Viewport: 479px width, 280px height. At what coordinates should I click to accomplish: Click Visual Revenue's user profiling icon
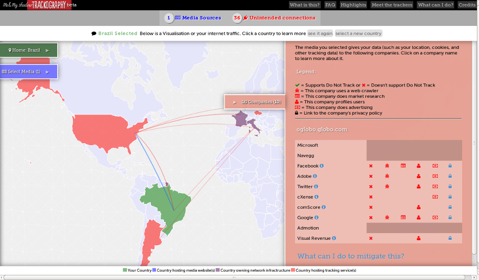(x=418, y=238)
